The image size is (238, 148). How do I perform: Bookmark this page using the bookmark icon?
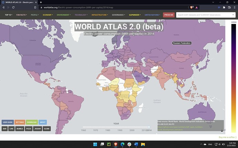35,8
